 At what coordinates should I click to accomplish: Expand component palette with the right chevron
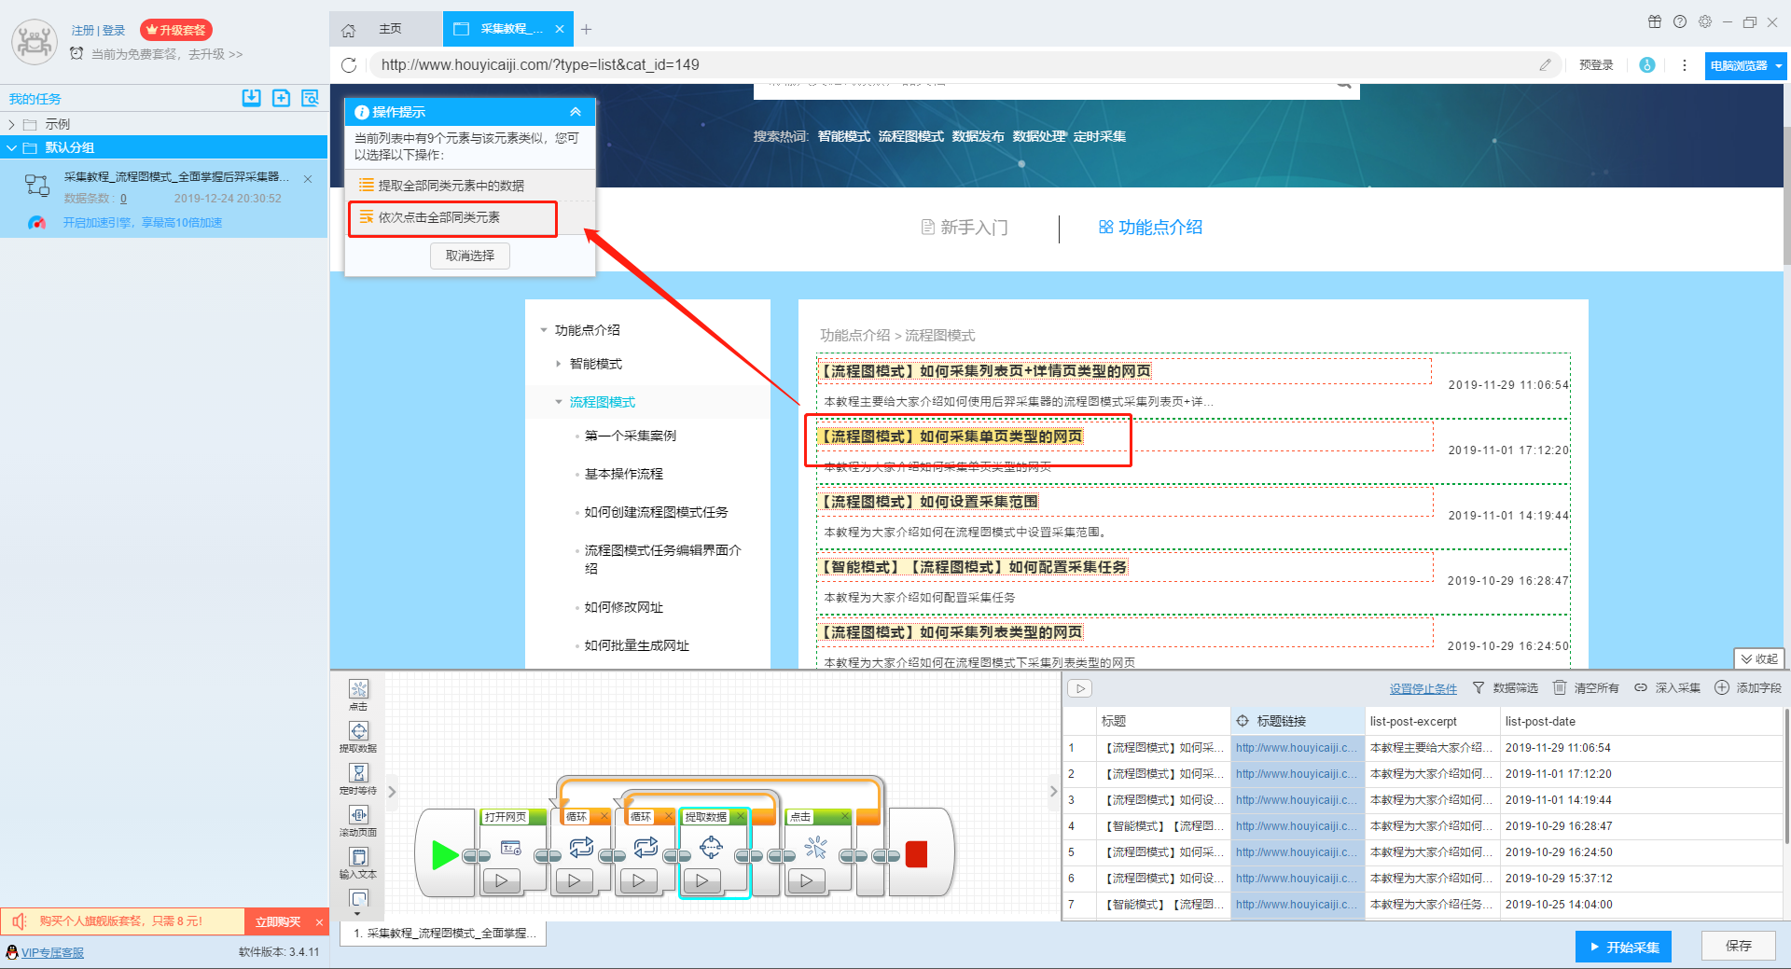(x=392, y=792)
